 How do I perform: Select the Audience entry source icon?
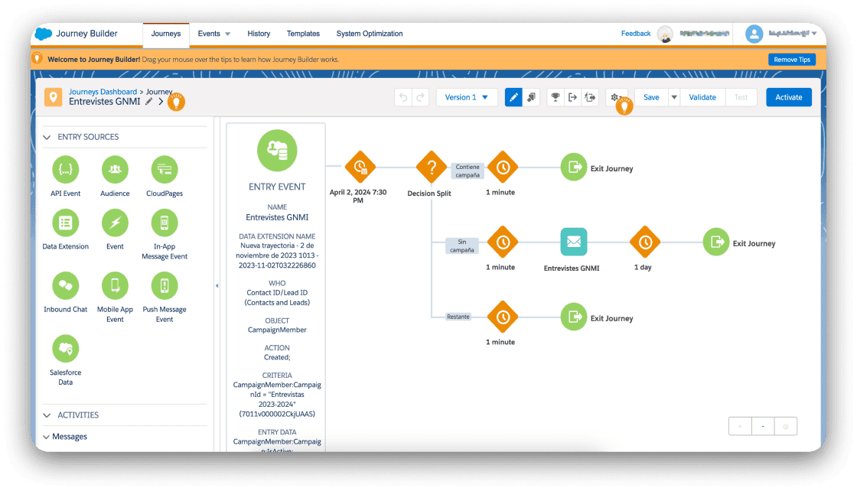click(x=115, y=169)
